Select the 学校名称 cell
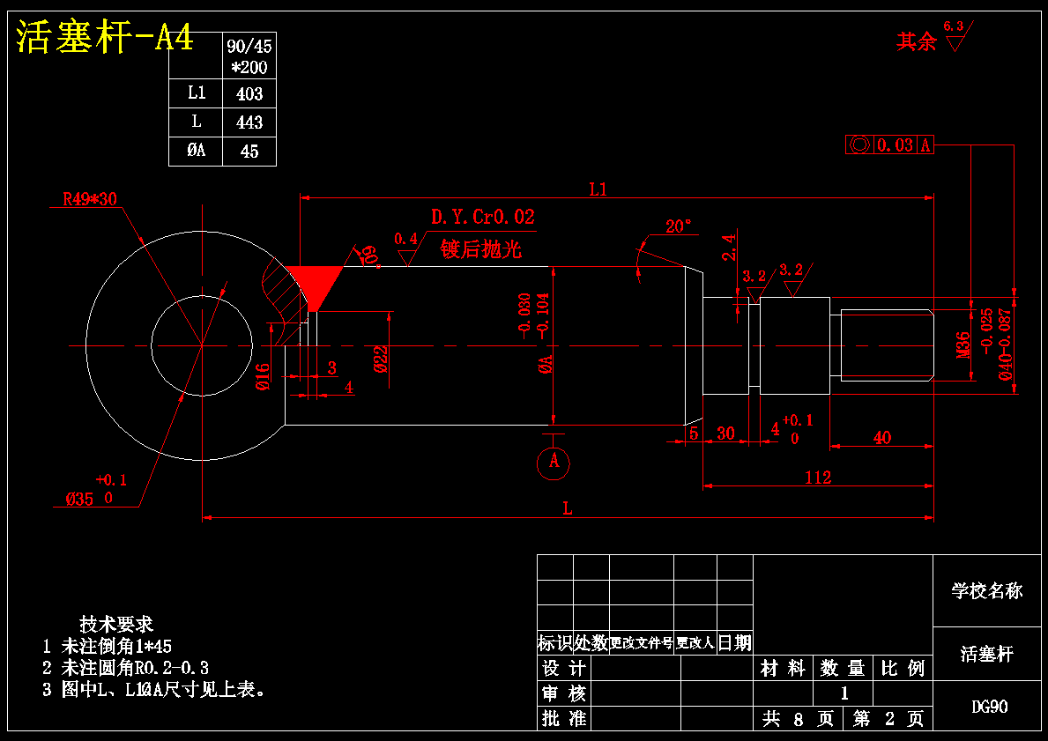 pyautogui.click(x=987, y=590)
